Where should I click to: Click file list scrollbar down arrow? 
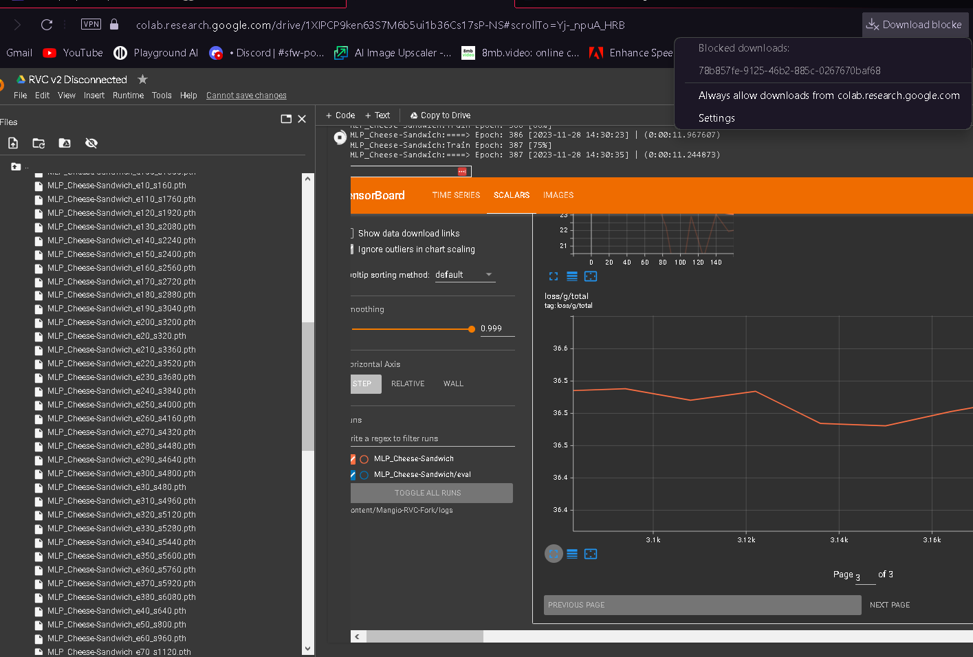pyautogui.click(x=307, y=648)
